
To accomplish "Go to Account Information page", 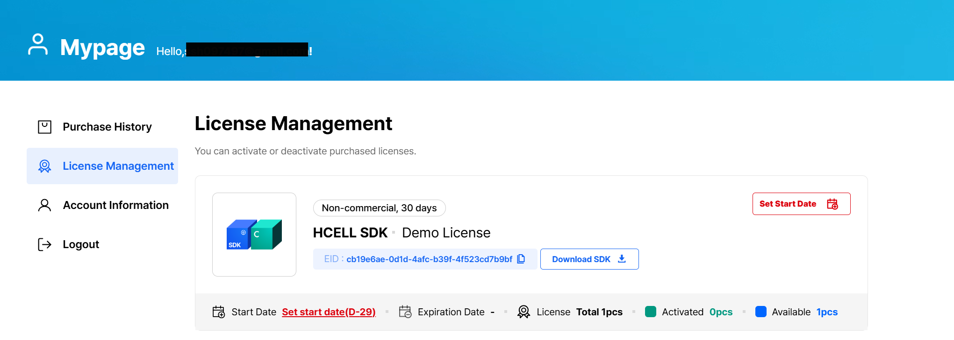I will pos(102,205).
